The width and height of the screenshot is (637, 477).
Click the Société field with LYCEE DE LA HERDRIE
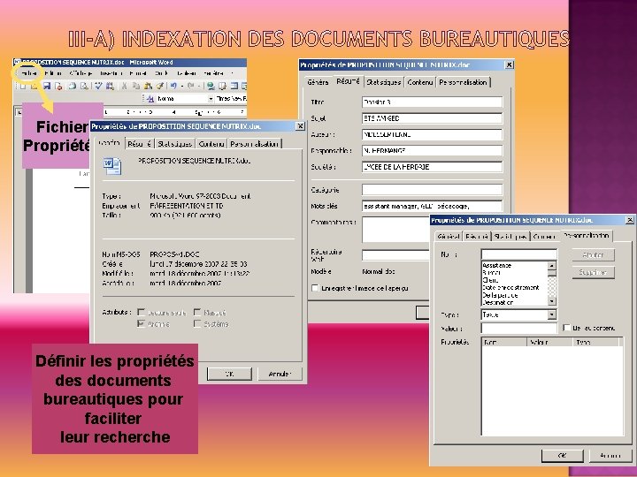coord(432,167)
